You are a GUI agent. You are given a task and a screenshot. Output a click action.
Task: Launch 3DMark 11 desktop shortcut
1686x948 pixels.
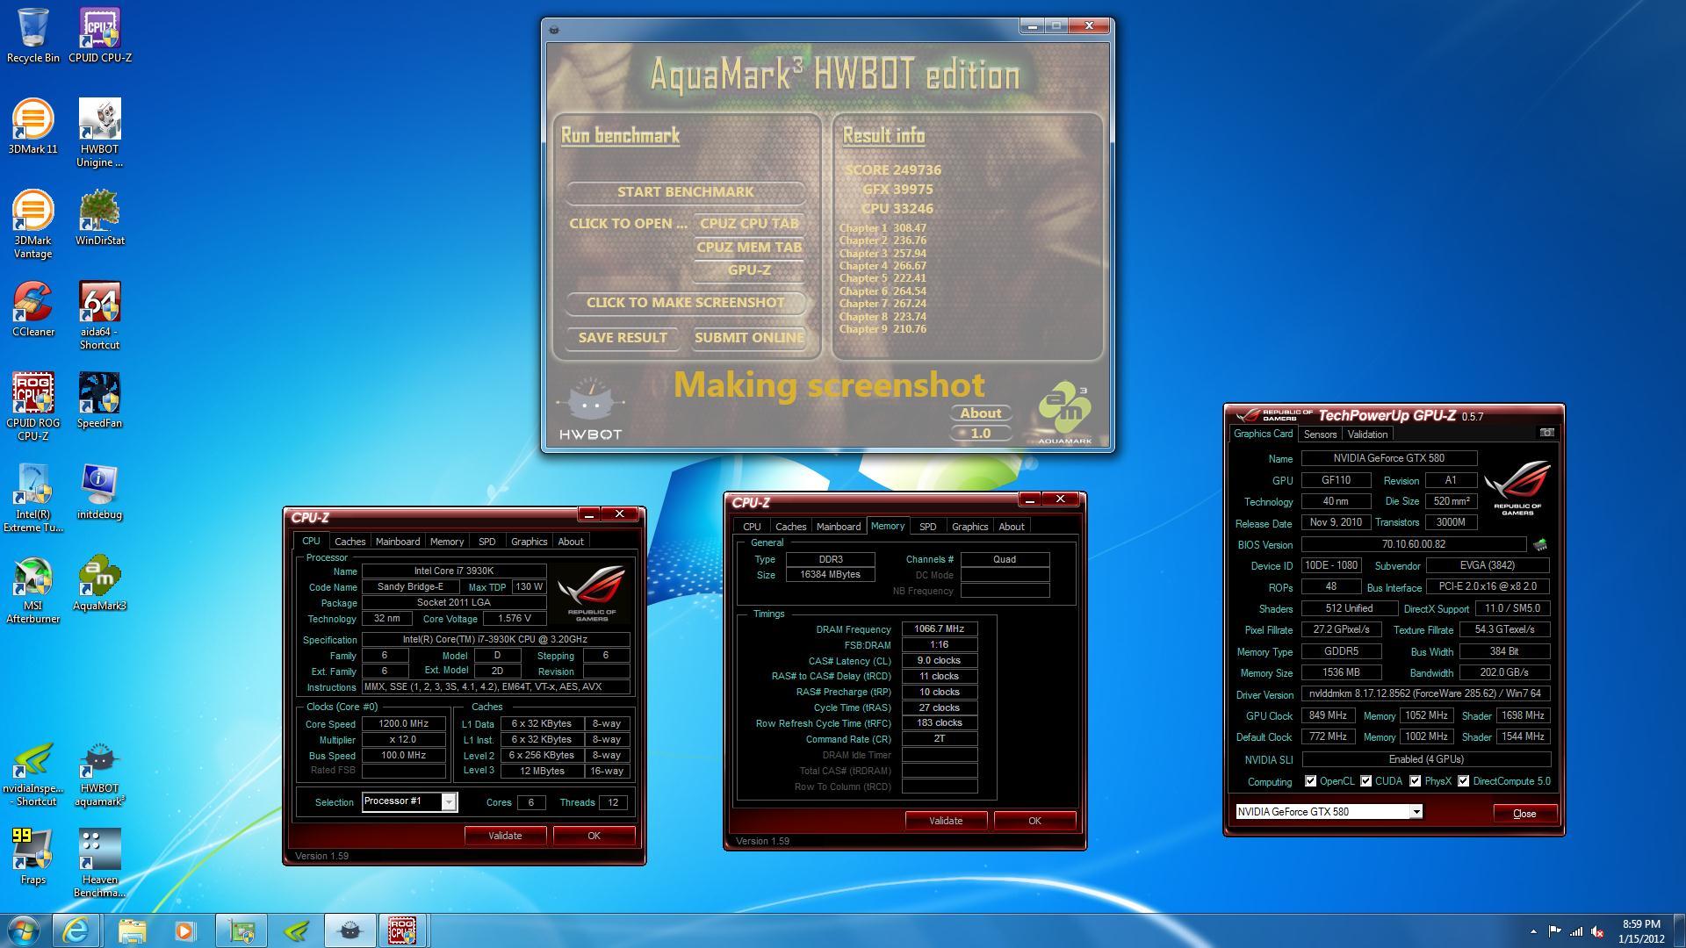coord(33,126)
